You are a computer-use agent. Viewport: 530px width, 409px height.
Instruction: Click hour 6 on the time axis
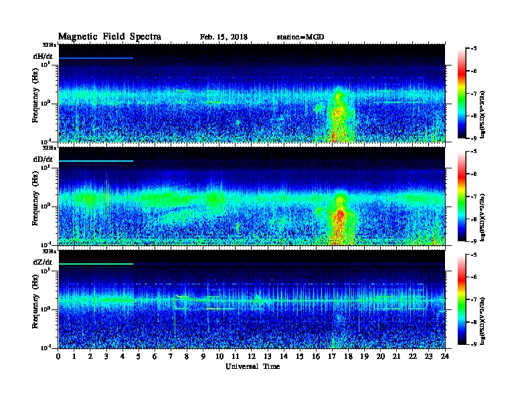point(155,357)
